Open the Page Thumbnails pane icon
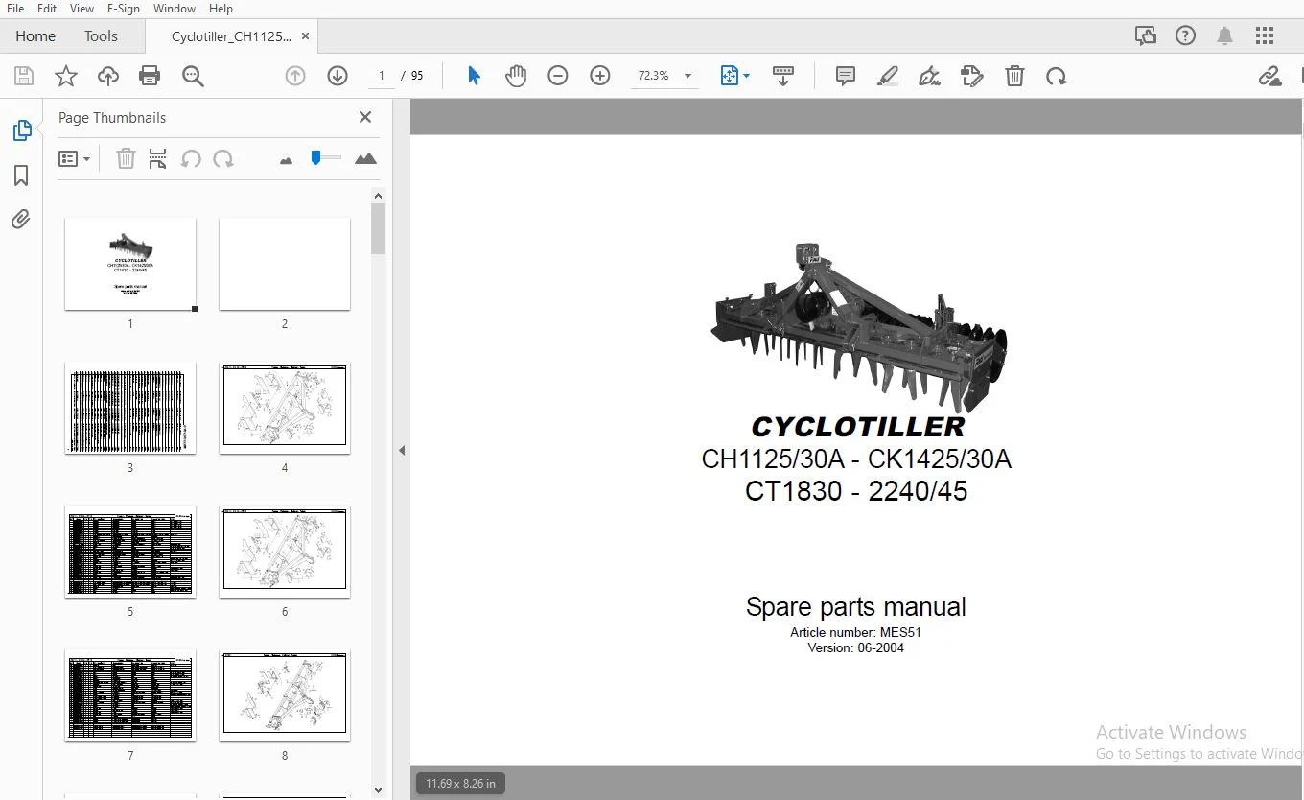 [21, 130]
